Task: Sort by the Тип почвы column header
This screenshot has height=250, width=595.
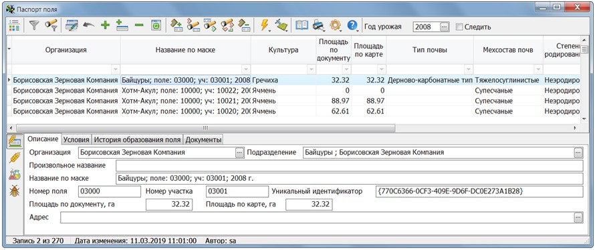Action: click(x=430, y=50)
